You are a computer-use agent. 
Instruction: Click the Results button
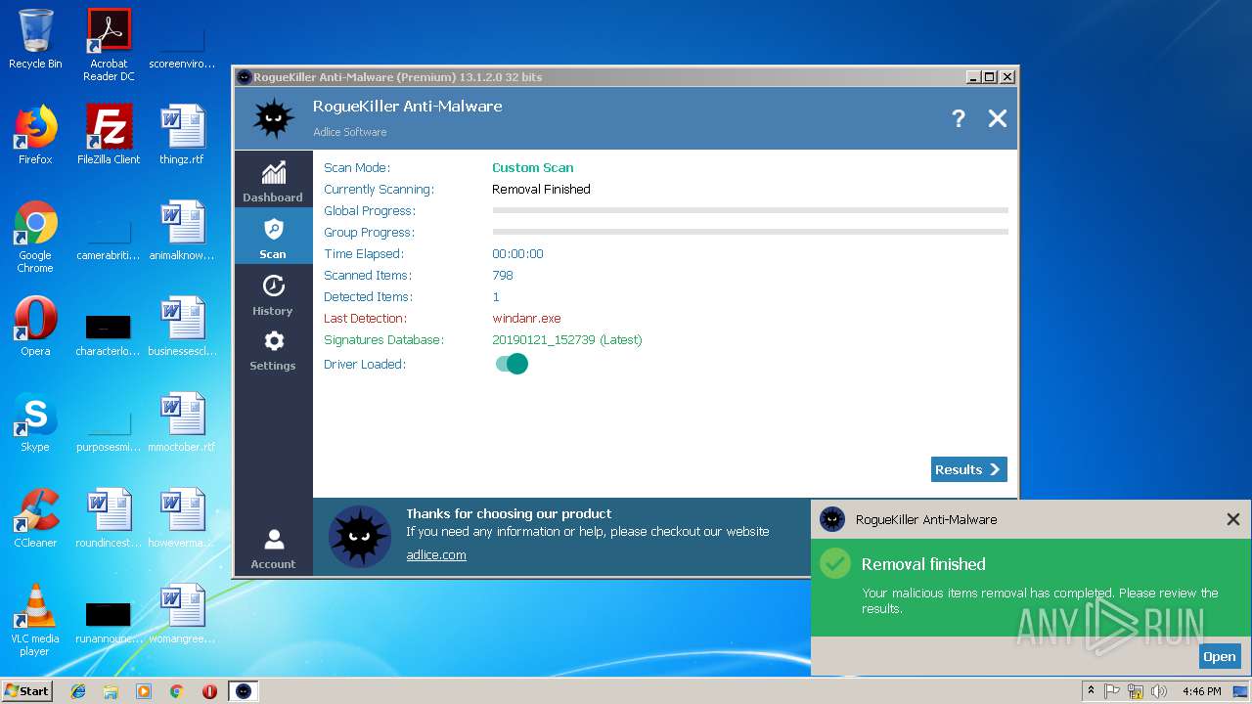coord(968,469)
